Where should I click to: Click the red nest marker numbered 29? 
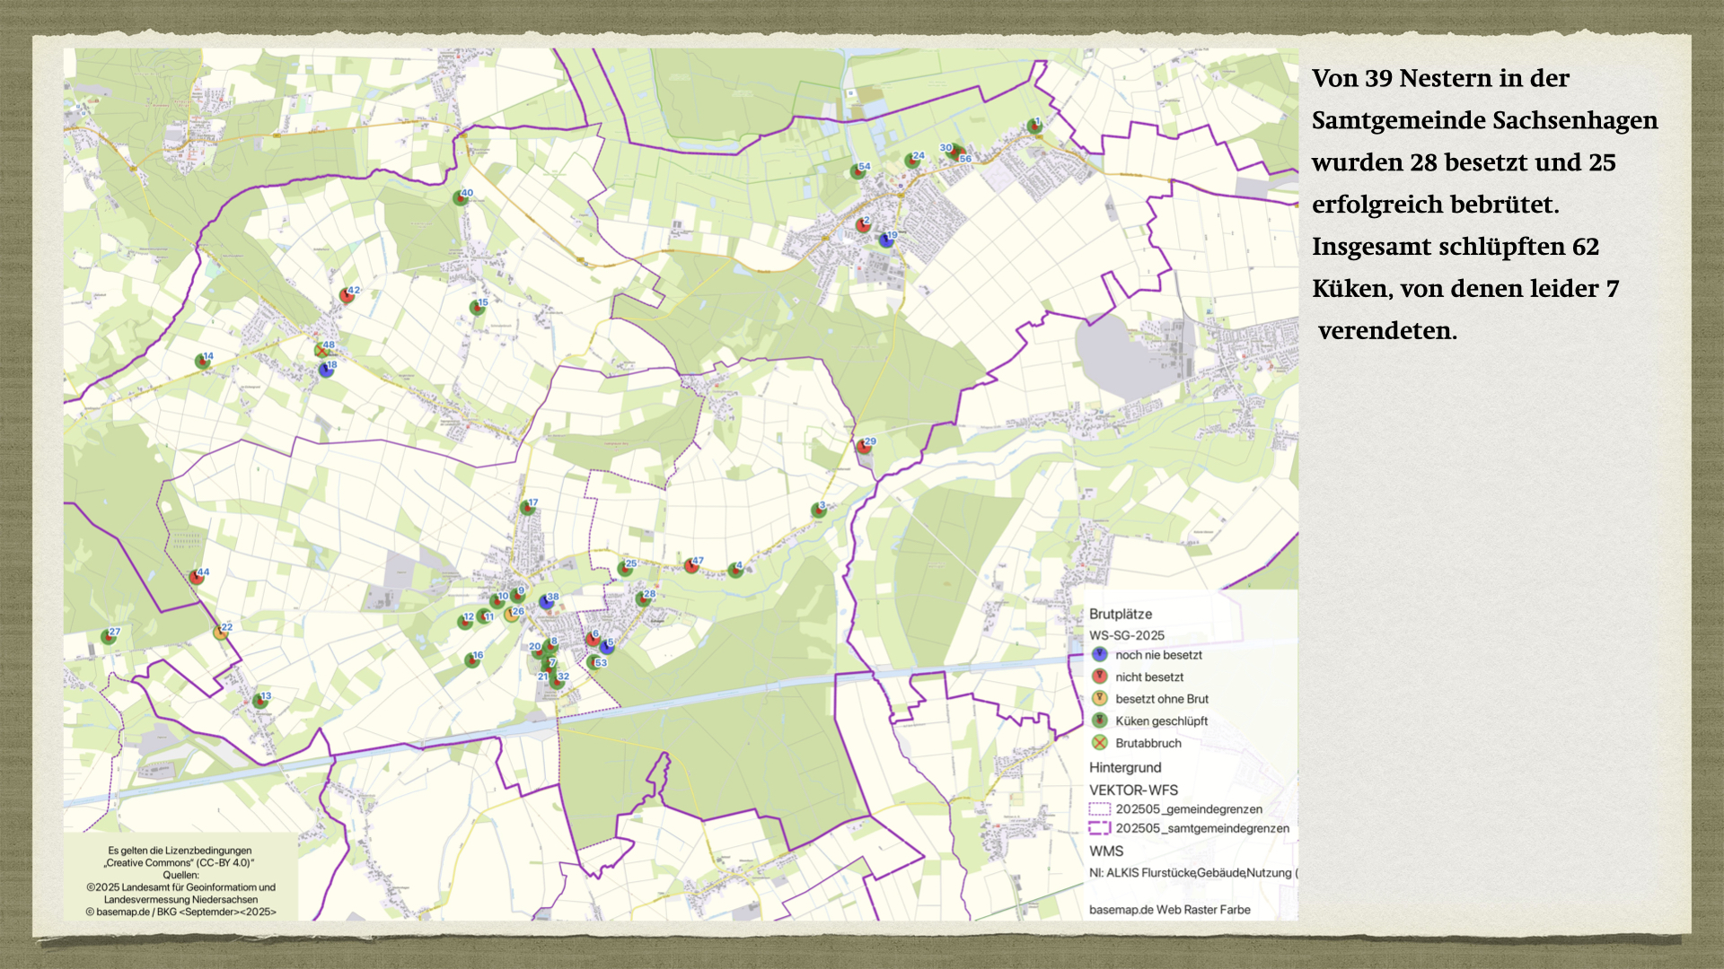[x=863, y=446]
